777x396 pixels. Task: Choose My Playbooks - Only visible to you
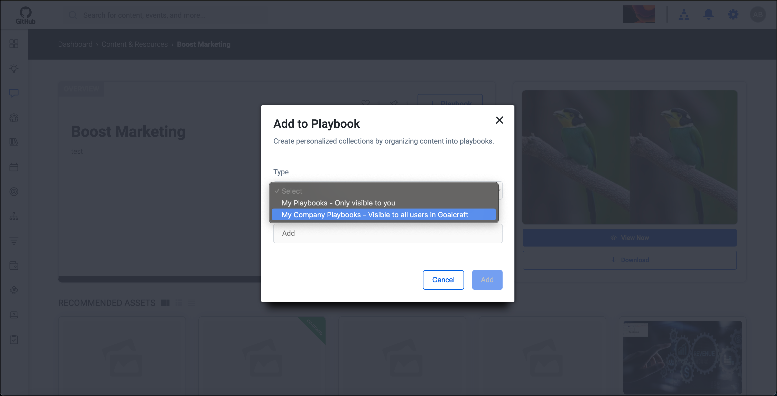click(x=384, y=203)
